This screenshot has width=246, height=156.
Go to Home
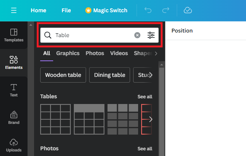tap(38, 10)
